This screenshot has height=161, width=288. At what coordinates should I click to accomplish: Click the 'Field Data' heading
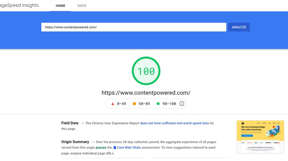(70, 123)
